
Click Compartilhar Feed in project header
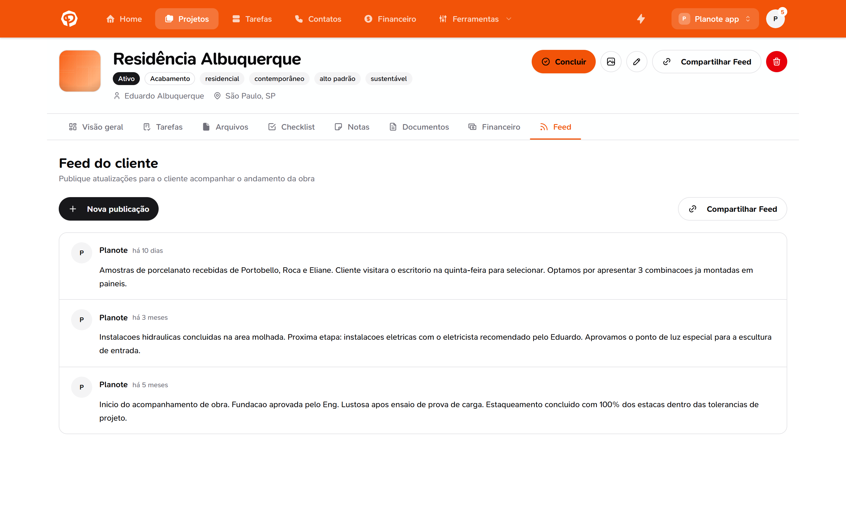tap(706, 62)
